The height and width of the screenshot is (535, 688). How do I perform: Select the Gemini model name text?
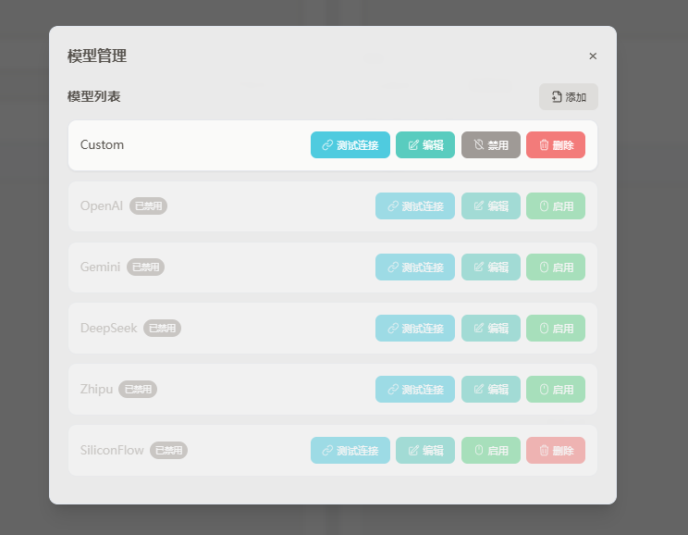100,267
